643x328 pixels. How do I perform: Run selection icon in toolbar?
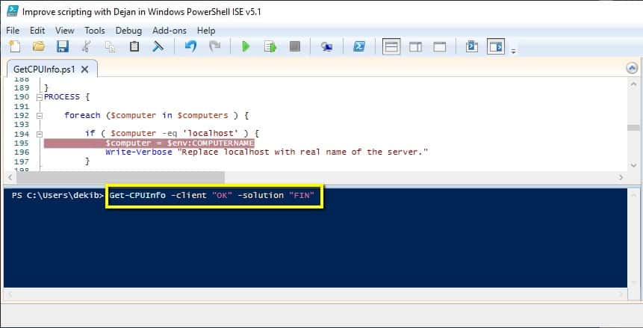click(x=270, y=46)
